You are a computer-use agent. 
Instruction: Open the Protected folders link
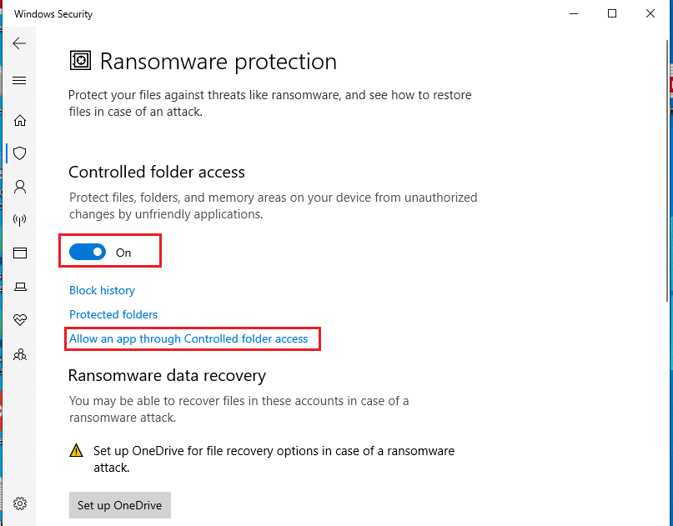[x=113, y=314]
